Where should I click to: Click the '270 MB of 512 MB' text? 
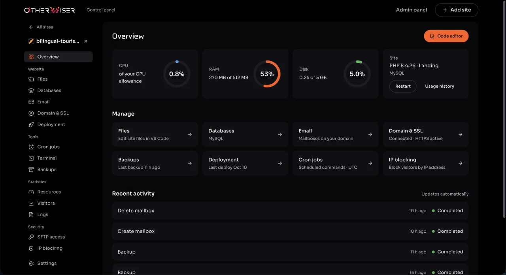coord(228,77)
